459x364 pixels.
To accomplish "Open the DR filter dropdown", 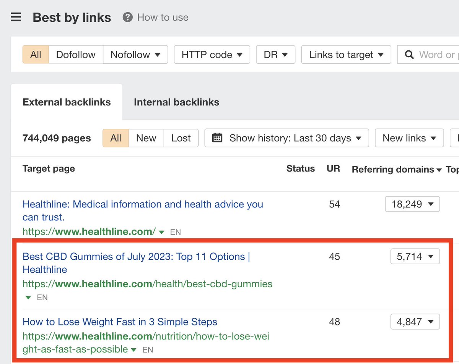I will point(275,55).
